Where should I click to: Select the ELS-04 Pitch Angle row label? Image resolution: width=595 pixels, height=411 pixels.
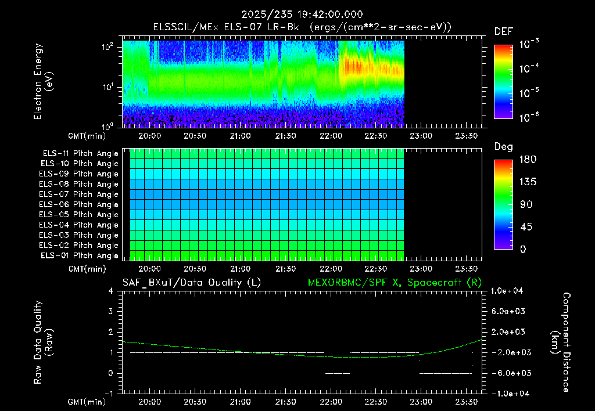[x=78, y=225]
